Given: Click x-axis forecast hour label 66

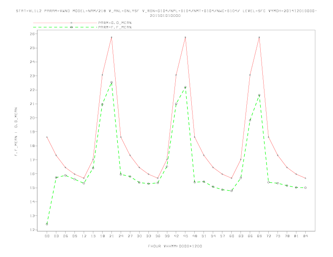Looking at the screenshot, I should click(250, 236).
